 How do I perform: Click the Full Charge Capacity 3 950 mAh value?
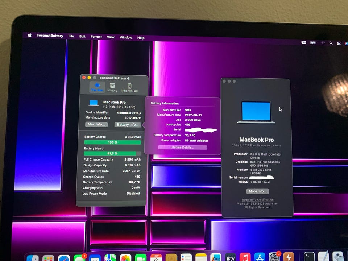coord(132,159)
